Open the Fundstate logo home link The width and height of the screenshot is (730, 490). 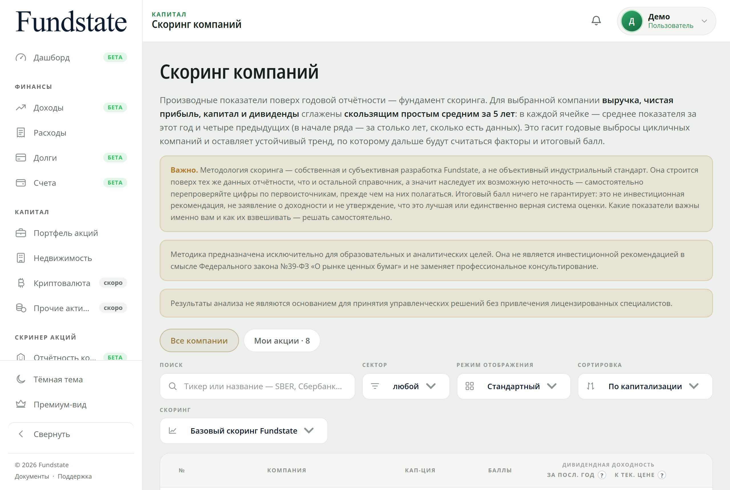[x=71, y=21]
